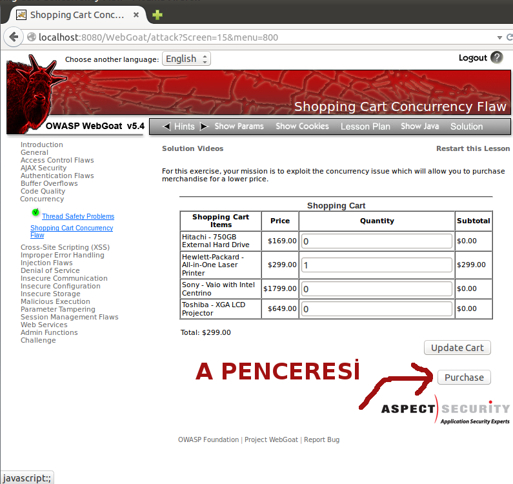Click the Hitachi hard drive quantity field
513x484 pixels.
click(377, 241)
